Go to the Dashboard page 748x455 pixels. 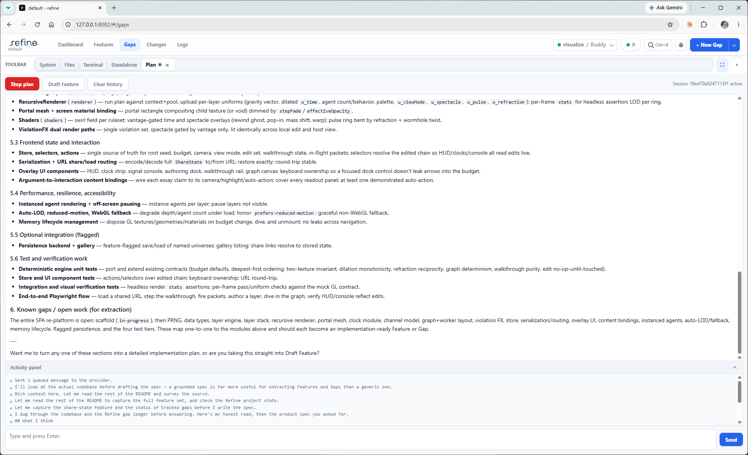[70, 45]
